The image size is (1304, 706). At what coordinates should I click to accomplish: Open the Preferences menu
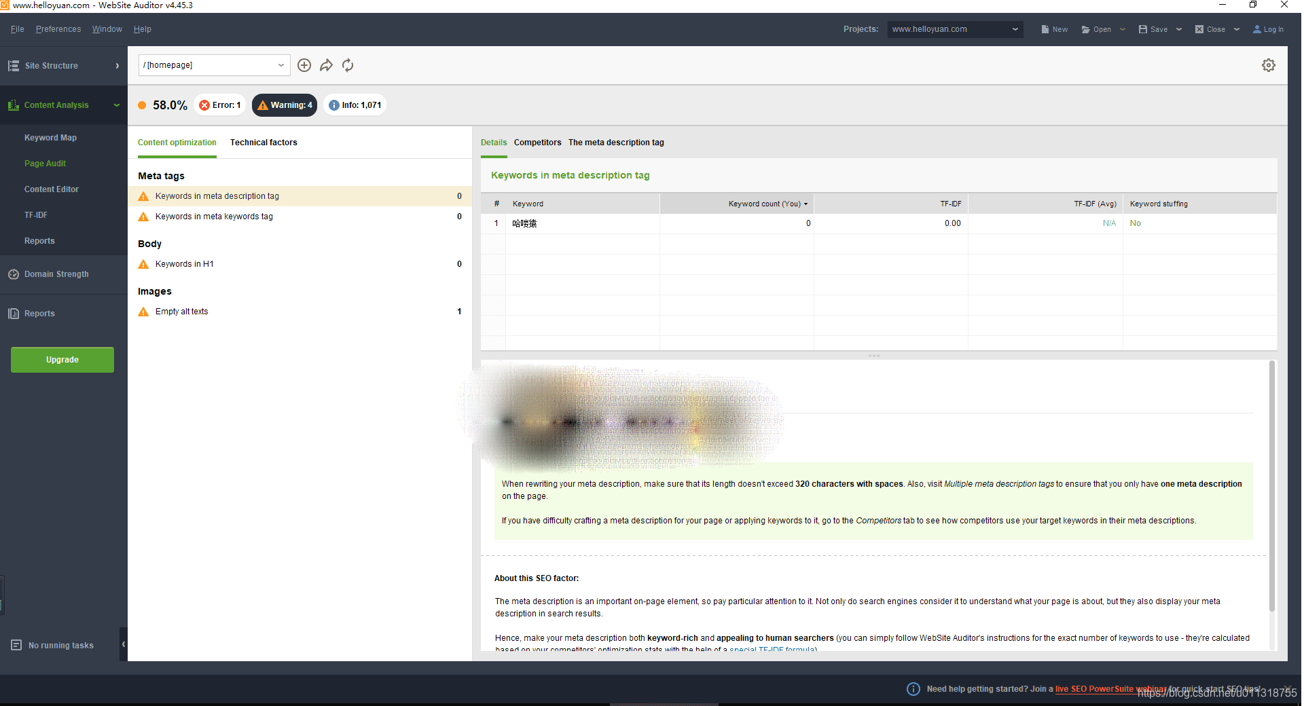58,29
